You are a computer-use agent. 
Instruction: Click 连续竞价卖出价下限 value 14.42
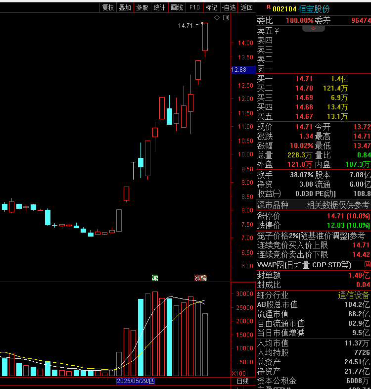click(x=361, y=254)
